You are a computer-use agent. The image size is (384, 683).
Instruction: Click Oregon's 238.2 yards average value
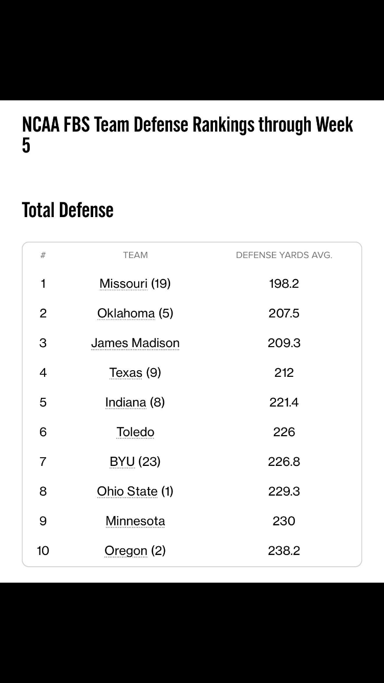coord(284,551)
